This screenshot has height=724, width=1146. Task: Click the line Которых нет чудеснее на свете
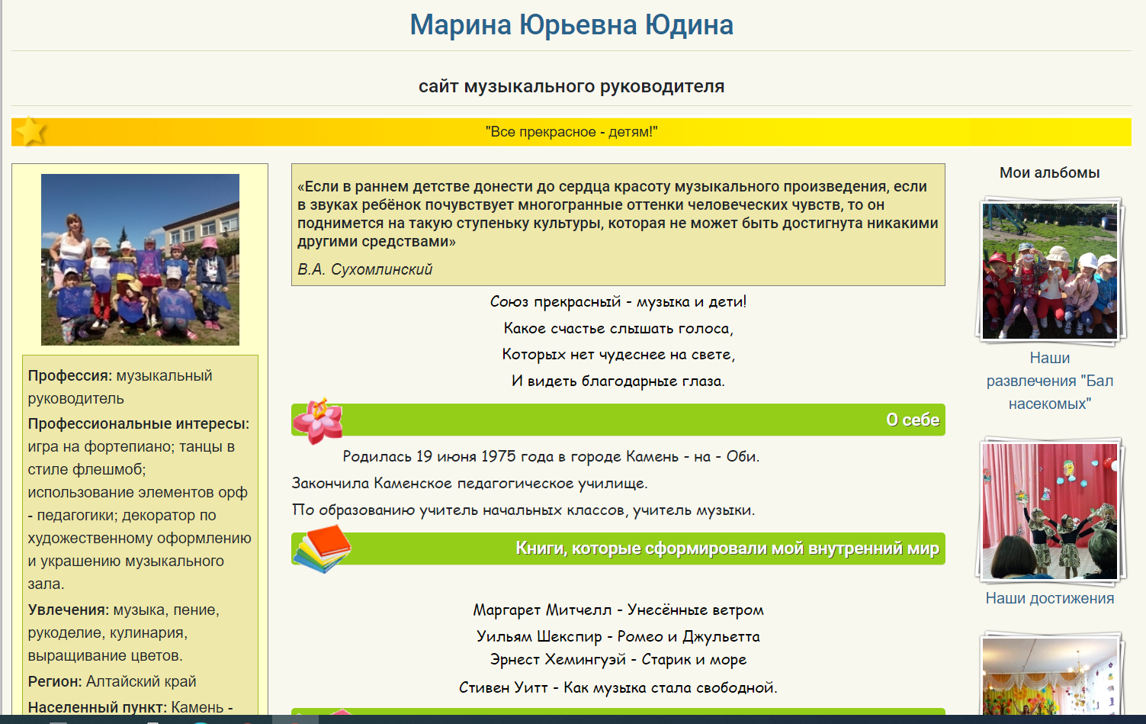tap(618, 354)
